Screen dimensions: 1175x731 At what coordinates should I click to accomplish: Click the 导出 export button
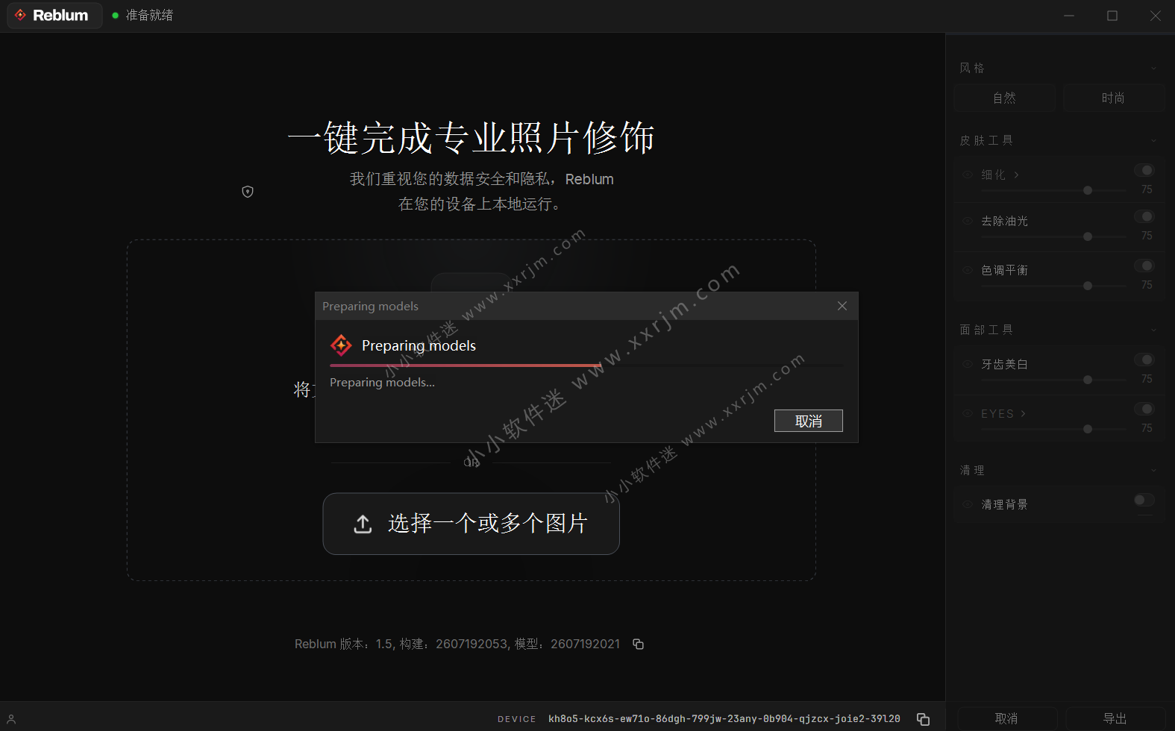pyautogui.click(x=1115, y=718)
